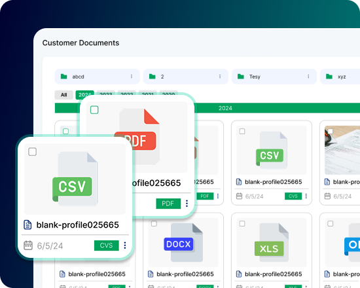This screenshot has height=288, width=360.
Task: Click the document icon under the photo thumbnail
Action: (x=327, y=182)
